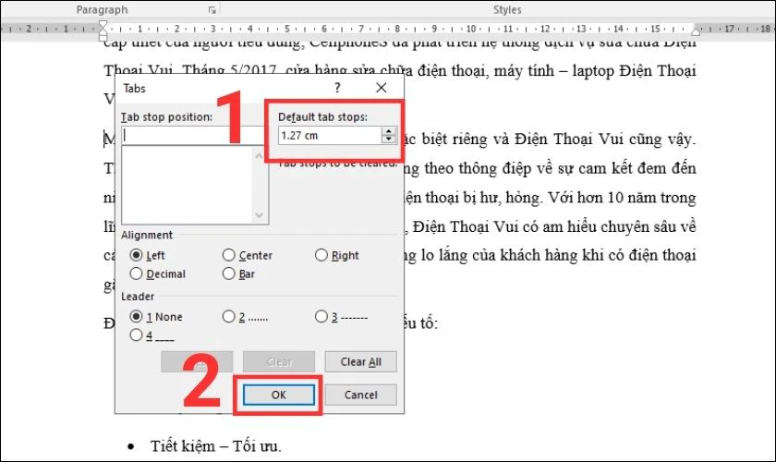Click the right indent marker on ruler
776x462 pixels.
click(x=696, y=31)
